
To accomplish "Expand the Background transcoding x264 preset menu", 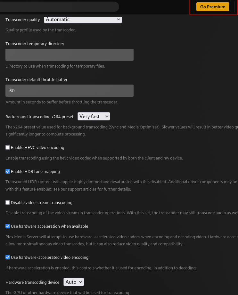I will pos(94,116).
